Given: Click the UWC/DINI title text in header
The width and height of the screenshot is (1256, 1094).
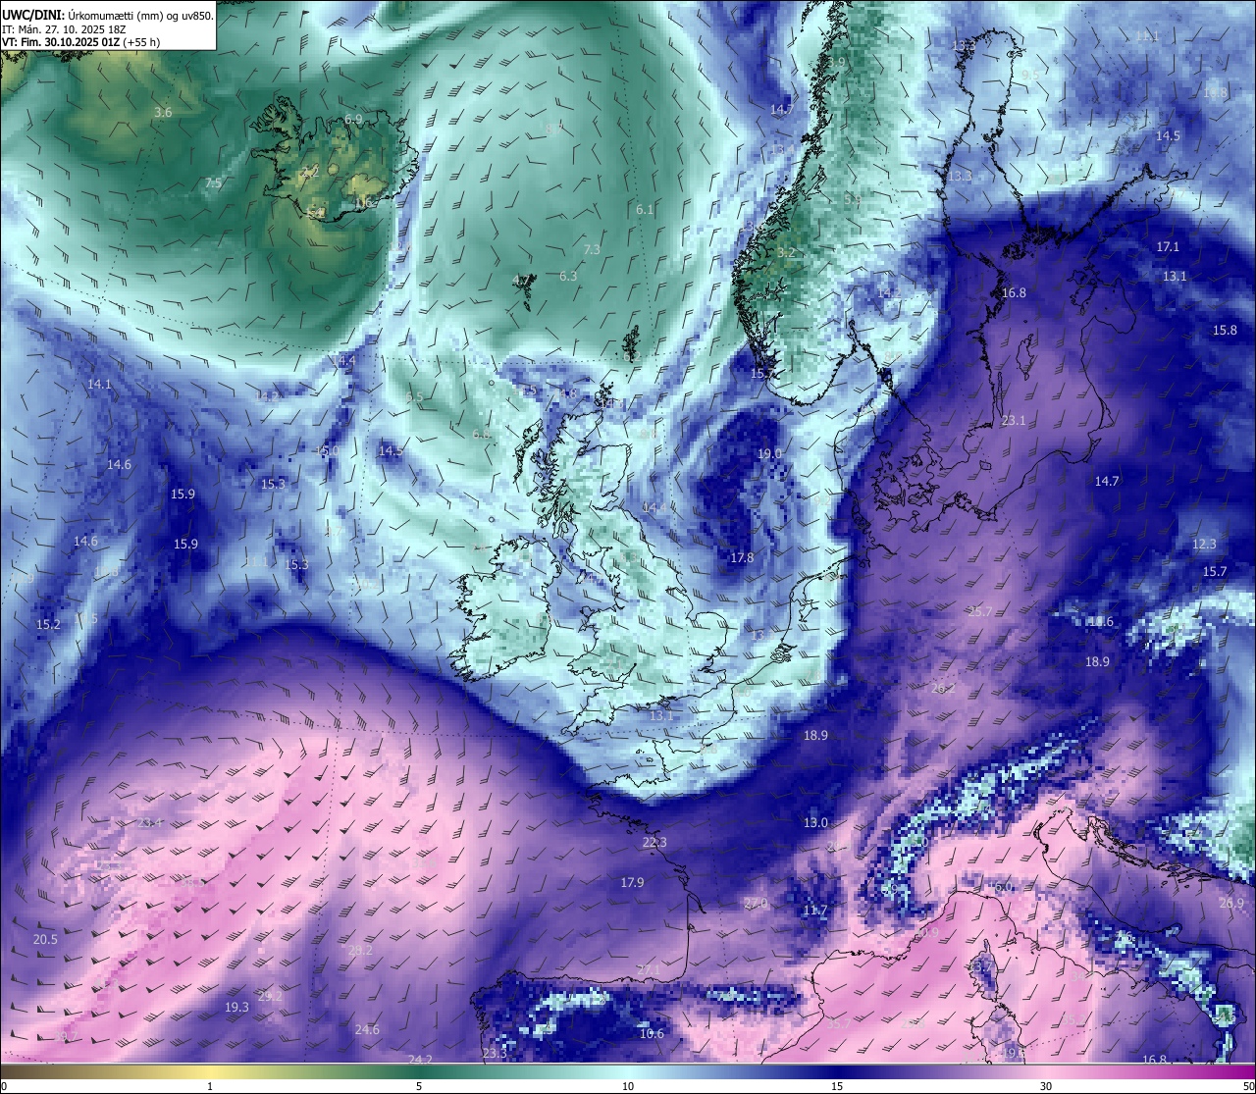Looking at the screenshot, I should coord(34,16).
